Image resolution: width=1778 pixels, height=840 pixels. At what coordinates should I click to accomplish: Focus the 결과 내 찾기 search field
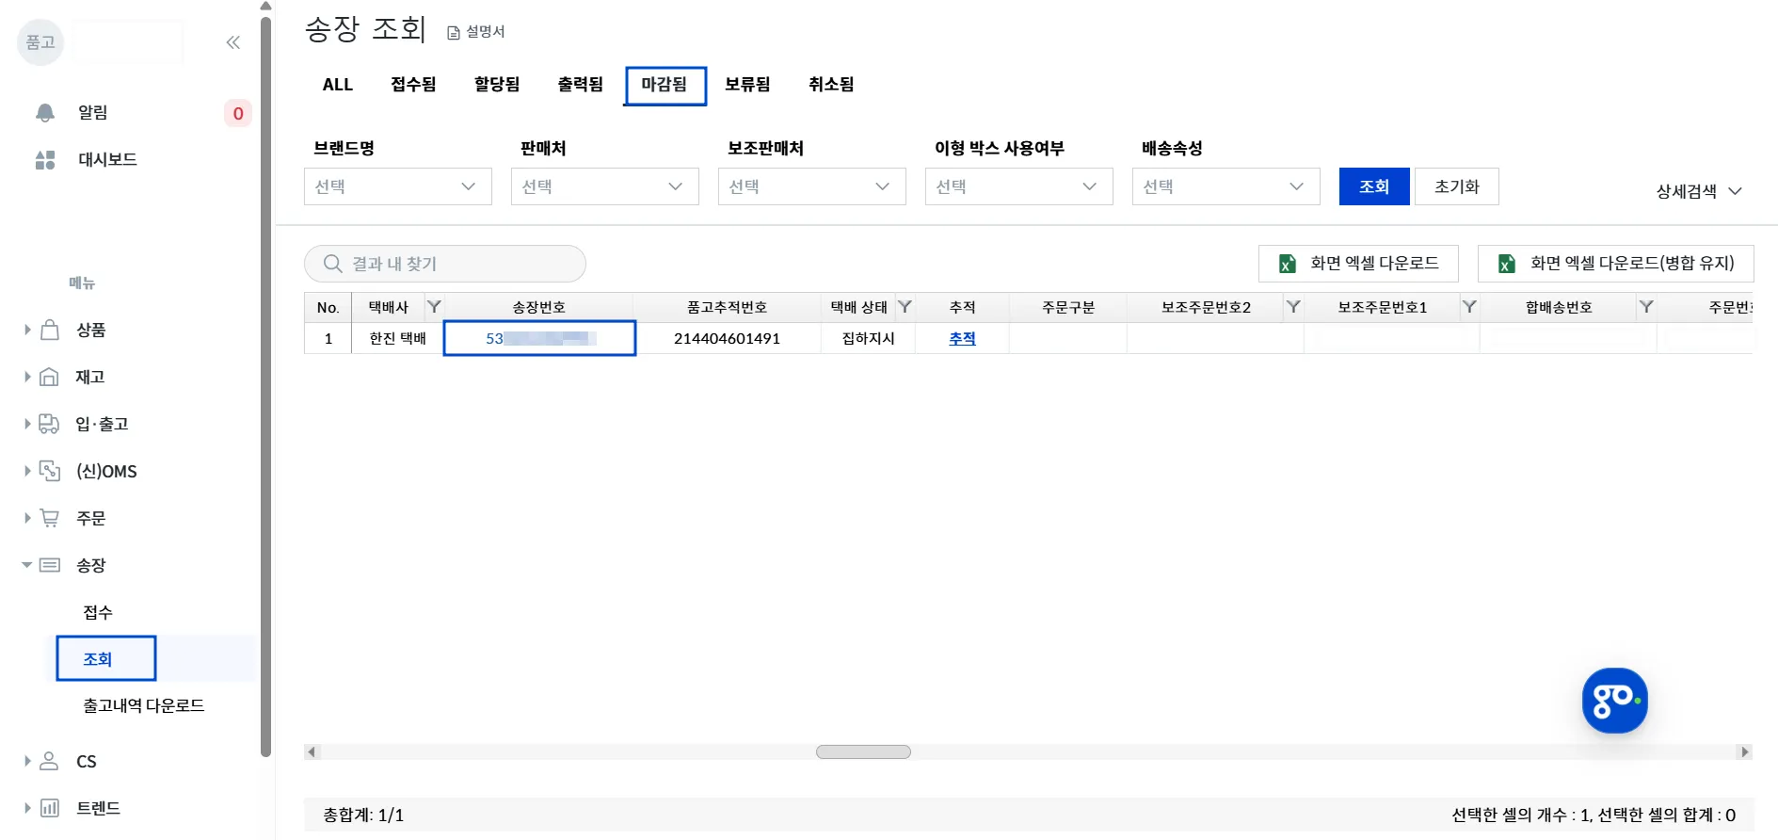pyautogui.click(x=445, y=264)
